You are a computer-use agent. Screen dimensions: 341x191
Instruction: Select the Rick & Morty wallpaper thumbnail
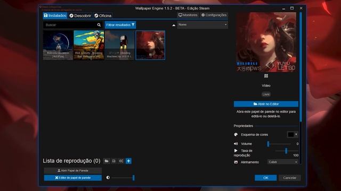[x=89, y=45]
